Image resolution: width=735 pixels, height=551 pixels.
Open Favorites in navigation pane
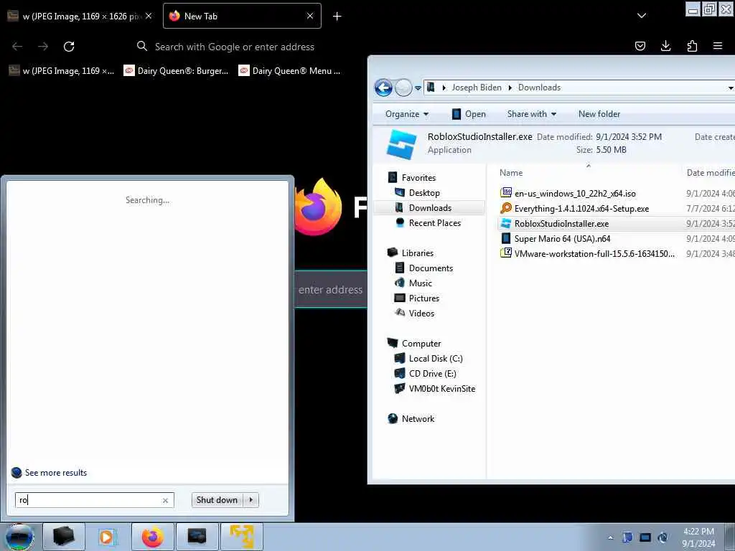418,178
